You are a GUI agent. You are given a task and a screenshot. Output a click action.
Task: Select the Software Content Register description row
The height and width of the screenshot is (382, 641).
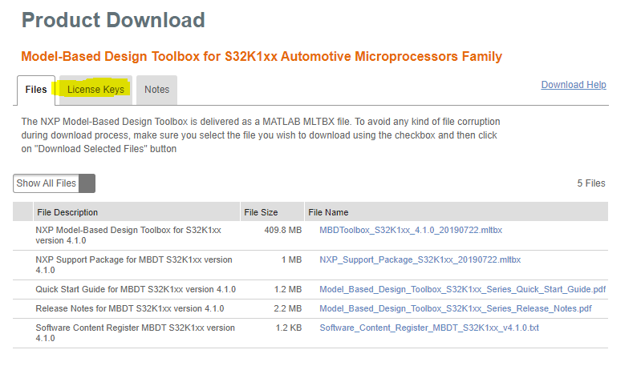pos(136,332)
